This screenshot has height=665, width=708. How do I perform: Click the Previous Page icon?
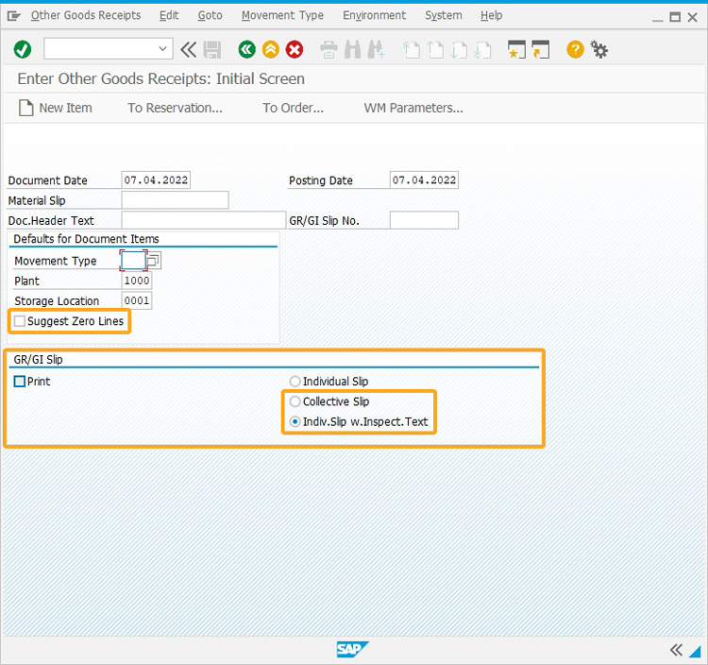click(435, 50)
